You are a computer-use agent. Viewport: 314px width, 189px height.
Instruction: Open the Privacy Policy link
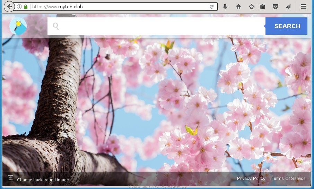click(251, 179)
